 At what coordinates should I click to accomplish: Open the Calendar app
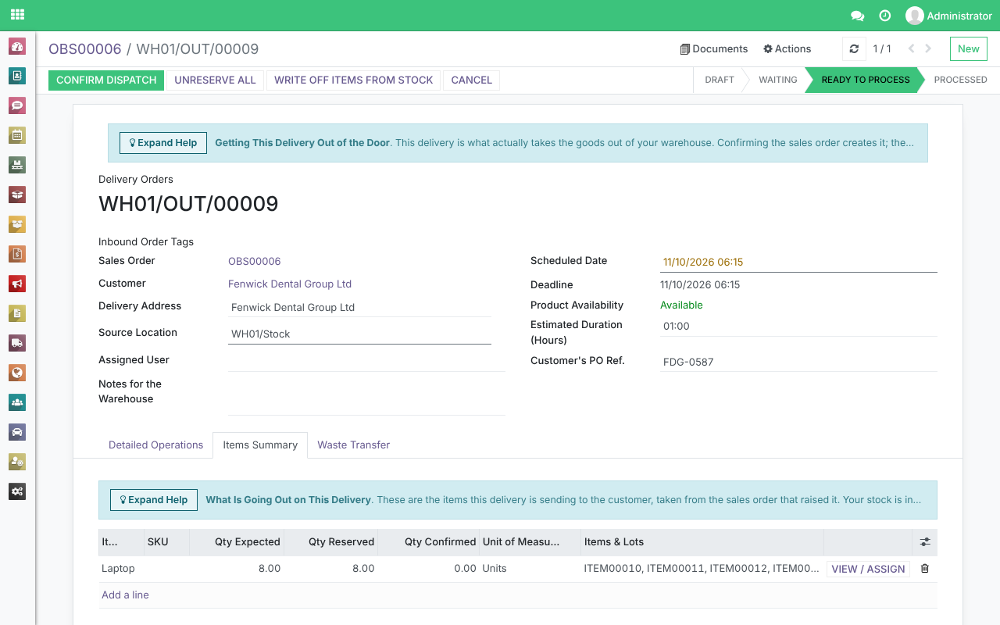click(x=17, y=135)
